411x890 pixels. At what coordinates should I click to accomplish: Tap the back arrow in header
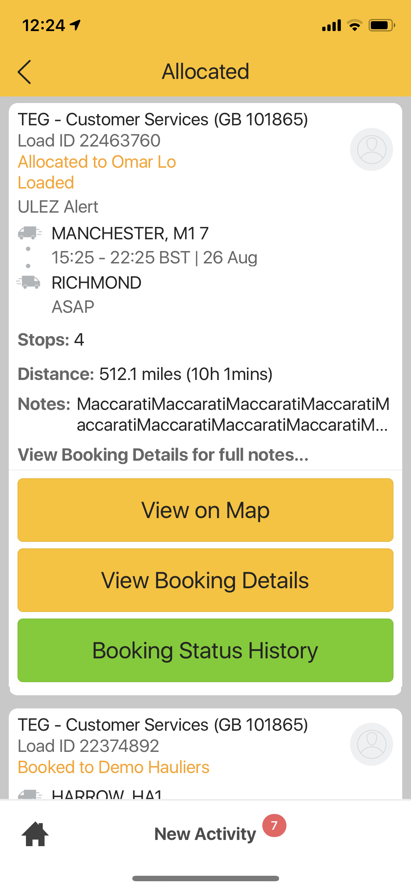25,72
